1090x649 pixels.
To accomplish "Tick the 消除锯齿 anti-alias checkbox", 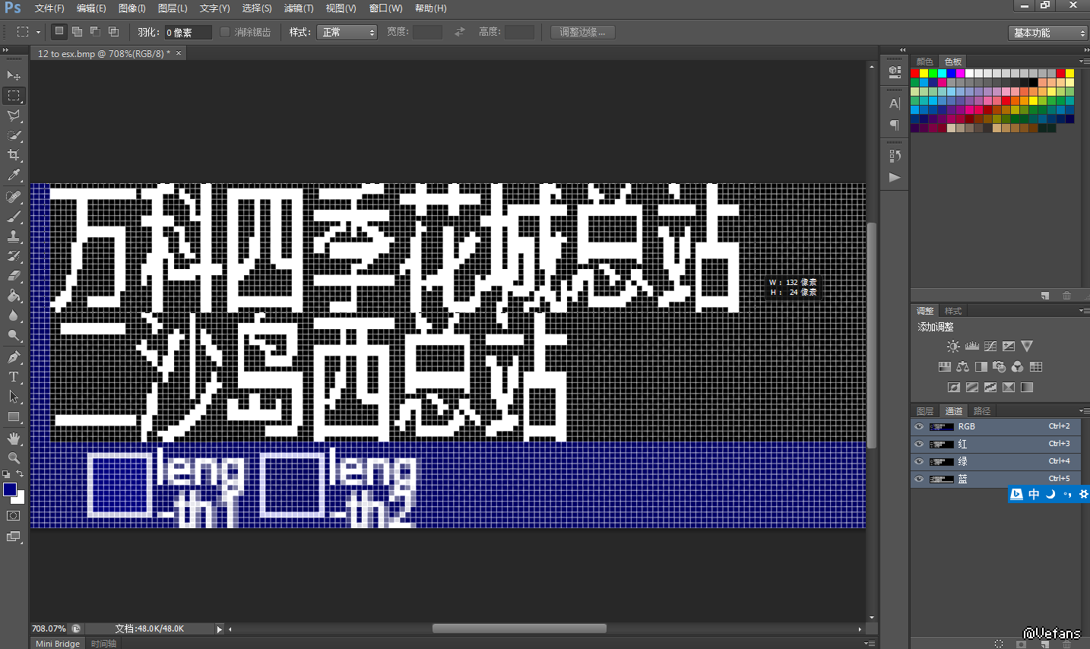I will 225,32.
